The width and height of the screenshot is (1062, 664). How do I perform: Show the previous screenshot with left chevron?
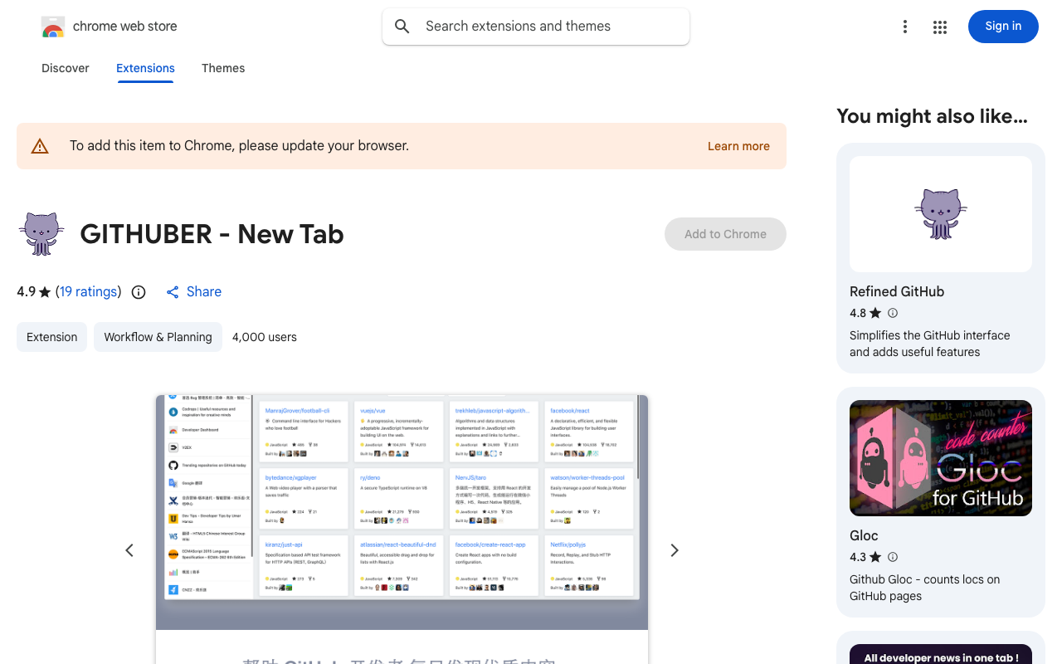click(129, 550)
